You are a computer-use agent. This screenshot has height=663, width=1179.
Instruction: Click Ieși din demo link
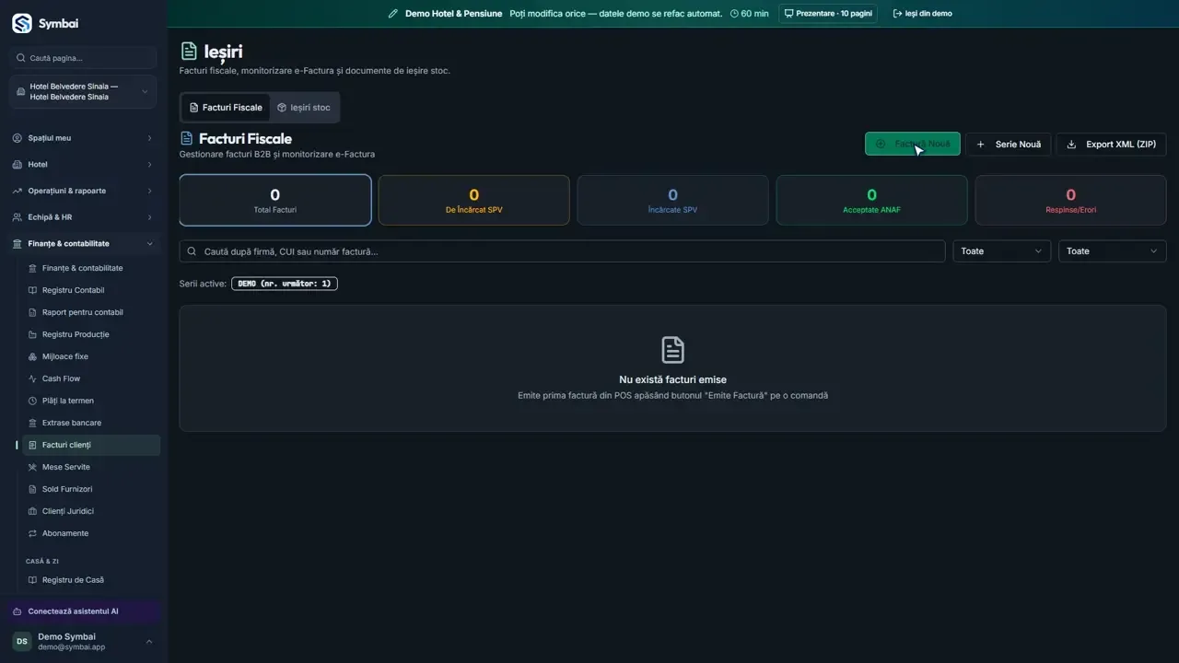click(x=923, y=14)
